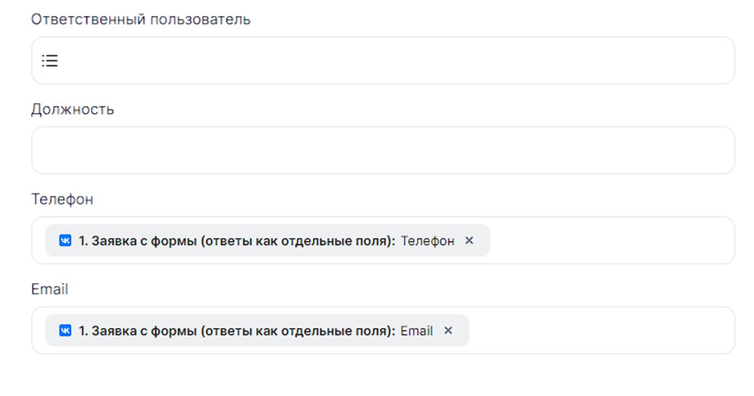Screen dimensions: 754x396
Task: Click the Должность field label
Action: click(x=73, y=109)
